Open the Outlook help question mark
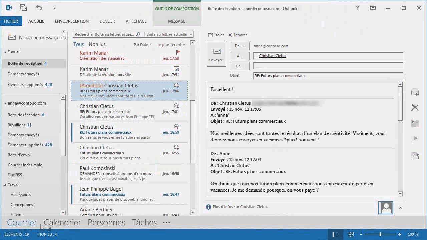 point(358,8)
